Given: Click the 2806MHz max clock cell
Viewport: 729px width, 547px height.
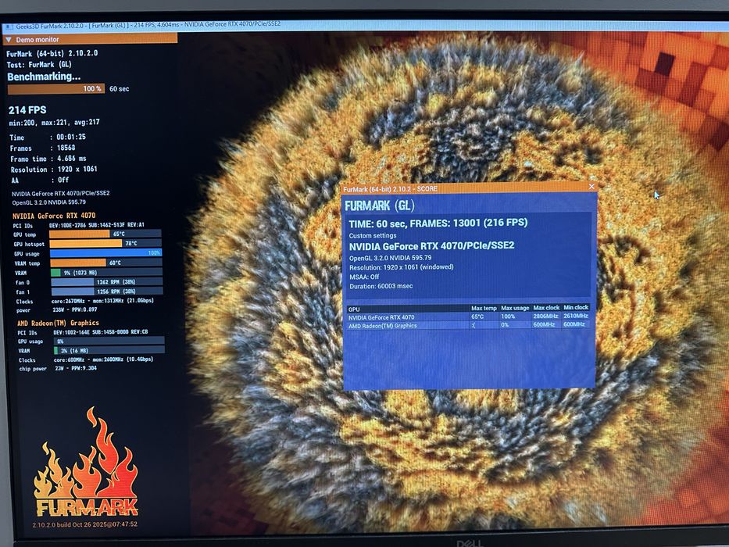Looking at the screenshot, I should [x=545, y=316].
